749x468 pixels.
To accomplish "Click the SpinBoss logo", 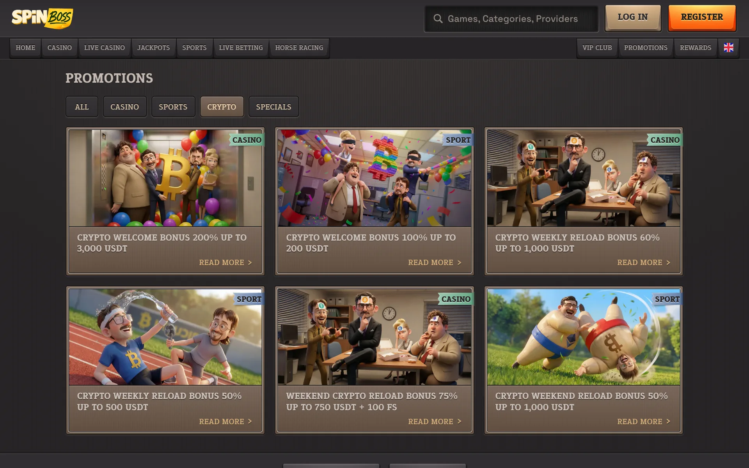I will [x=42, y=18].
